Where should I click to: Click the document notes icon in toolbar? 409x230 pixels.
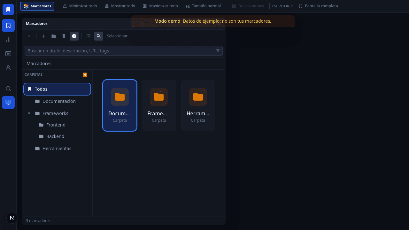[89, 36]
